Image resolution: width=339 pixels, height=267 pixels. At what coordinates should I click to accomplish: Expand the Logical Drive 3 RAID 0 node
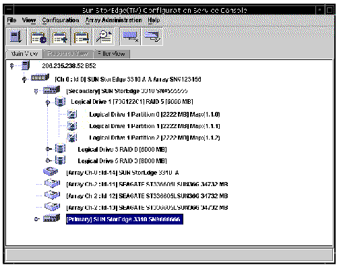click(x=48, y=149)
